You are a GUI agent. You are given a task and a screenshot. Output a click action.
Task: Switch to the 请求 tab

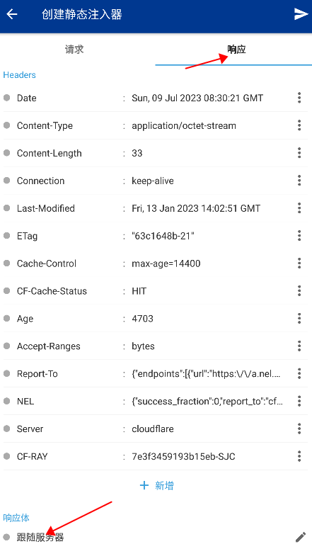point(74,50)
